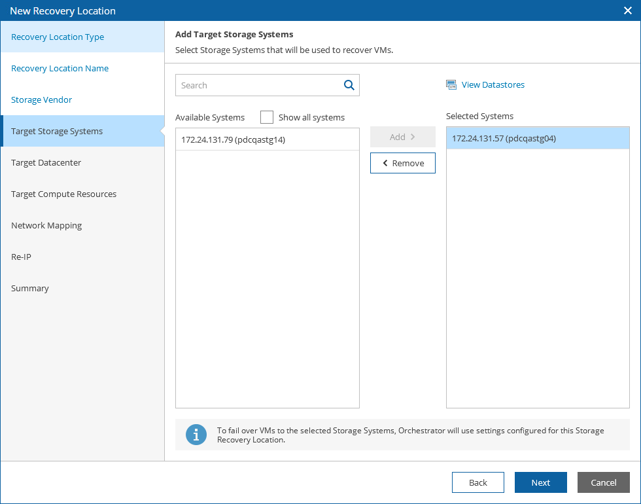This screenshot has height=504, width=641.
Task: Click the search magnifier icon
Action: (x=349, y=85)
